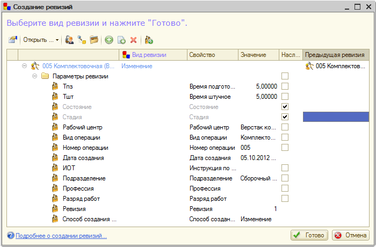Click the green plus add icon
Image resolution: width=376 pixels, height=247 pixels.
point(109,40)
